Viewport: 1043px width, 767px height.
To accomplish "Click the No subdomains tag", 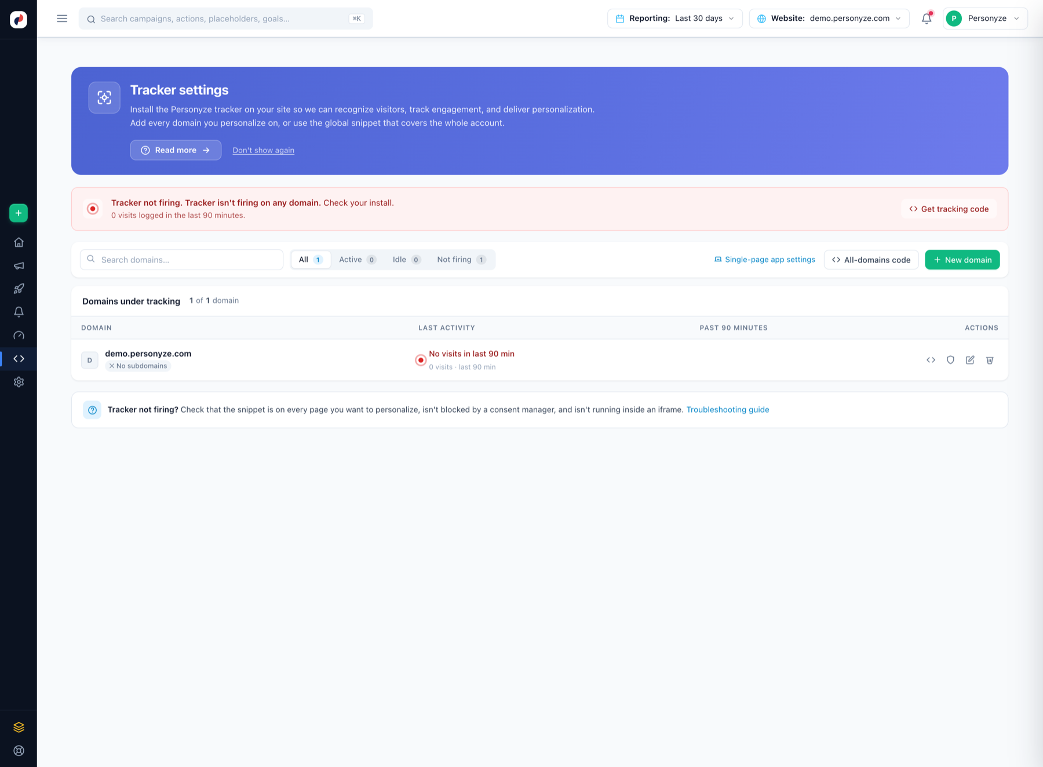I will pyautogui.click(x=138, y=366).
